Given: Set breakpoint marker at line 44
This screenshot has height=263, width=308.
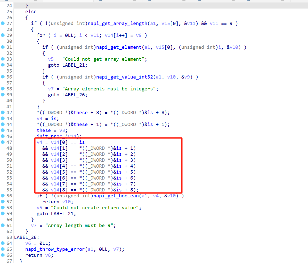Looking at the screenshot, I should coord(3,124).
